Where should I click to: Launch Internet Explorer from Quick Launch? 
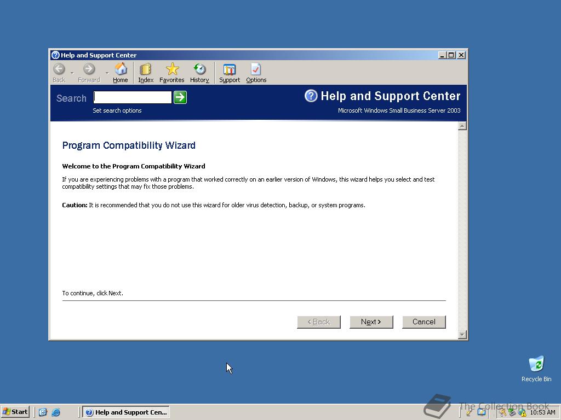(x=56, y=412)
